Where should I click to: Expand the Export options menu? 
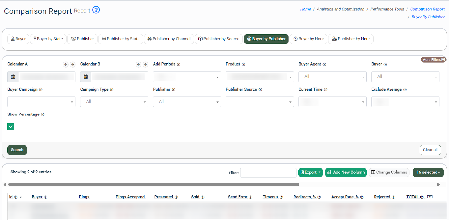pyautogui.click(x=310, y=172)
